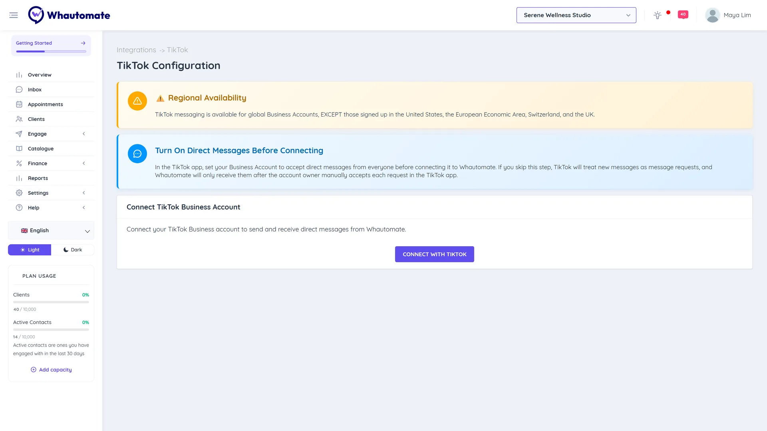The image size is (767, 431).
Task: Switch to Light theme
Action: [x=30, y=250]
